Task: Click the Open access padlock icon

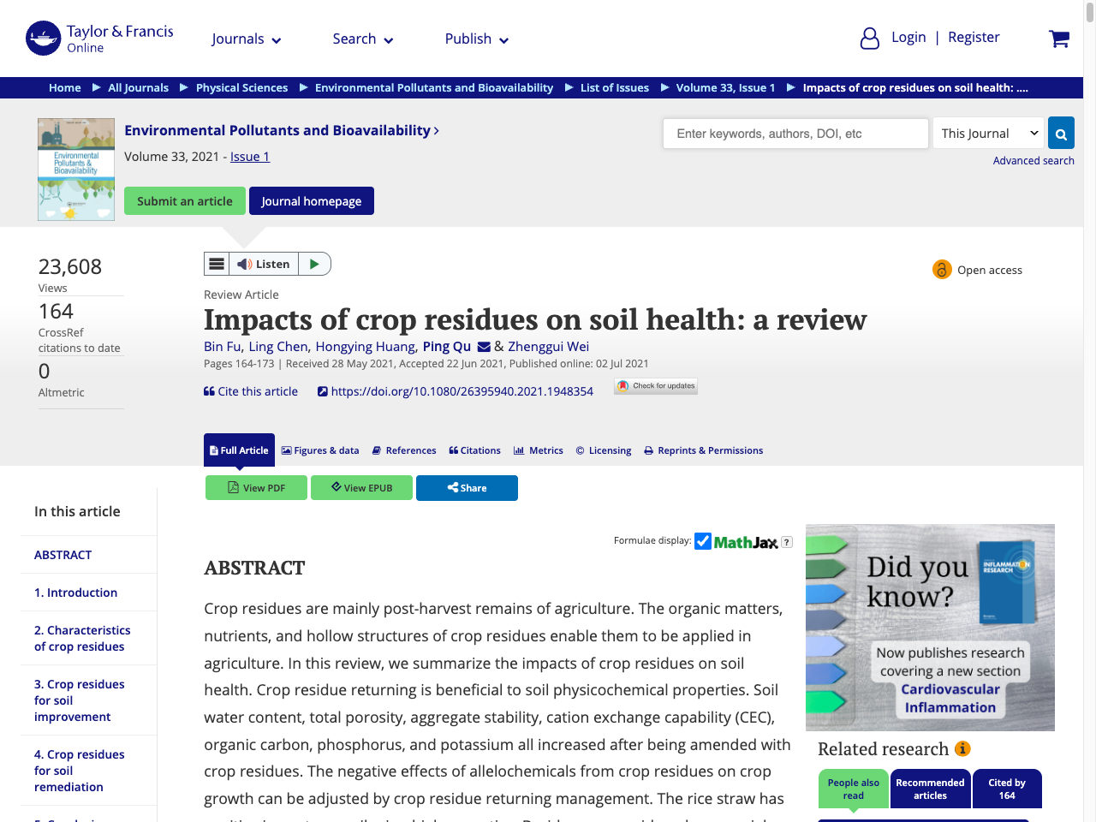Action: [942, 269]
